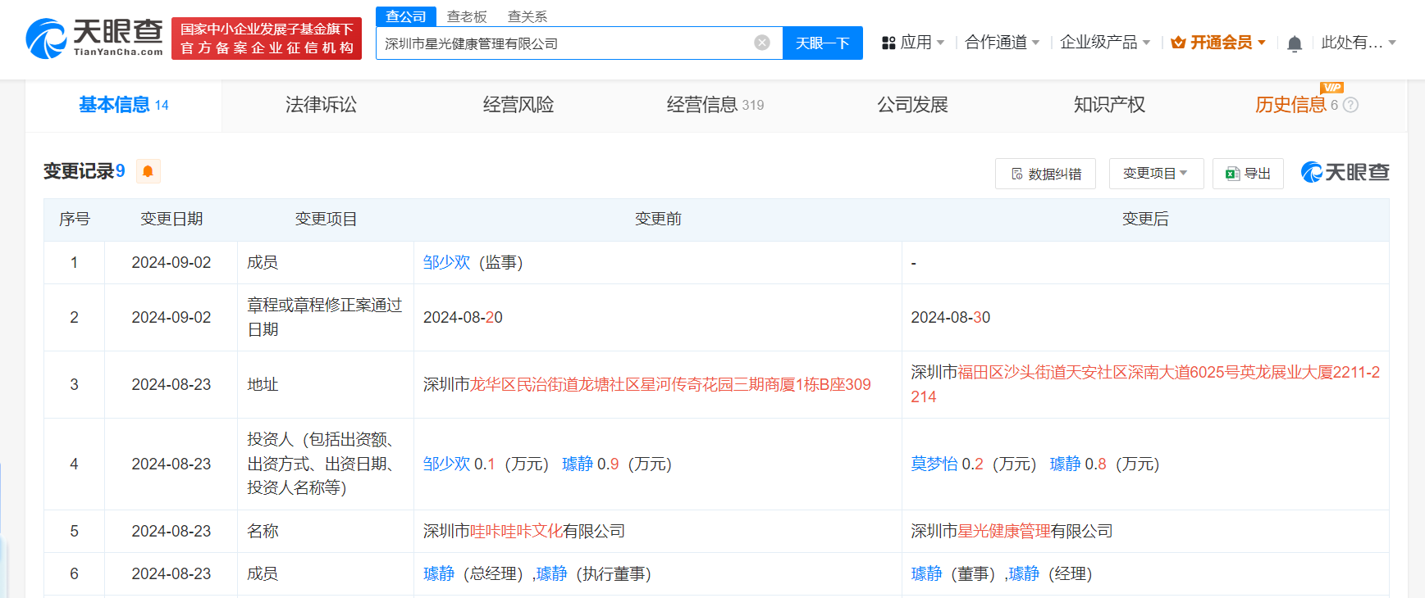Viewport: 1425px width, 598px height.
Task: Open the TianYanCha logo homepage
Action: pyautogui.click(x=94, y=38)
